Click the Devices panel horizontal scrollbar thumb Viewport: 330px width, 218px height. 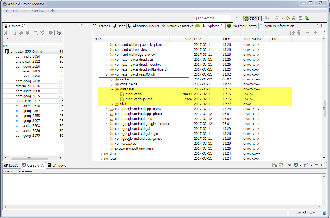click(x=29, y=158)
